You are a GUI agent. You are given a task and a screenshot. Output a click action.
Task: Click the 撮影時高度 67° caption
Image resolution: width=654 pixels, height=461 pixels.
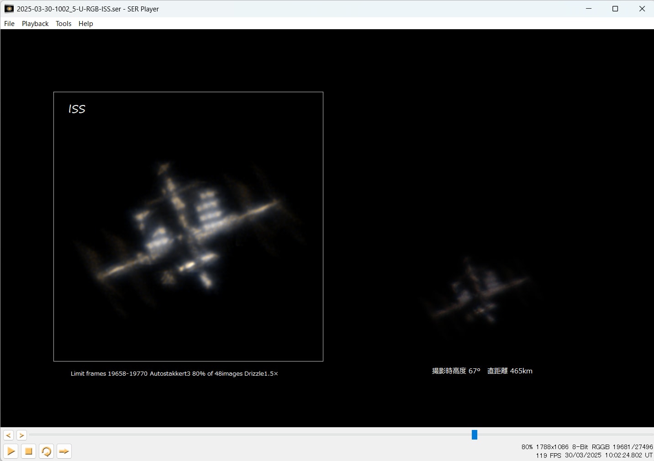pos(456,371)
